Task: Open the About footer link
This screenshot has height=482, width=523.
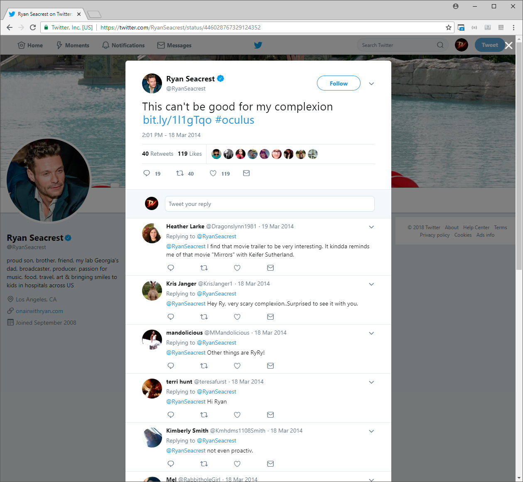Action: click(x=452, y=228)
